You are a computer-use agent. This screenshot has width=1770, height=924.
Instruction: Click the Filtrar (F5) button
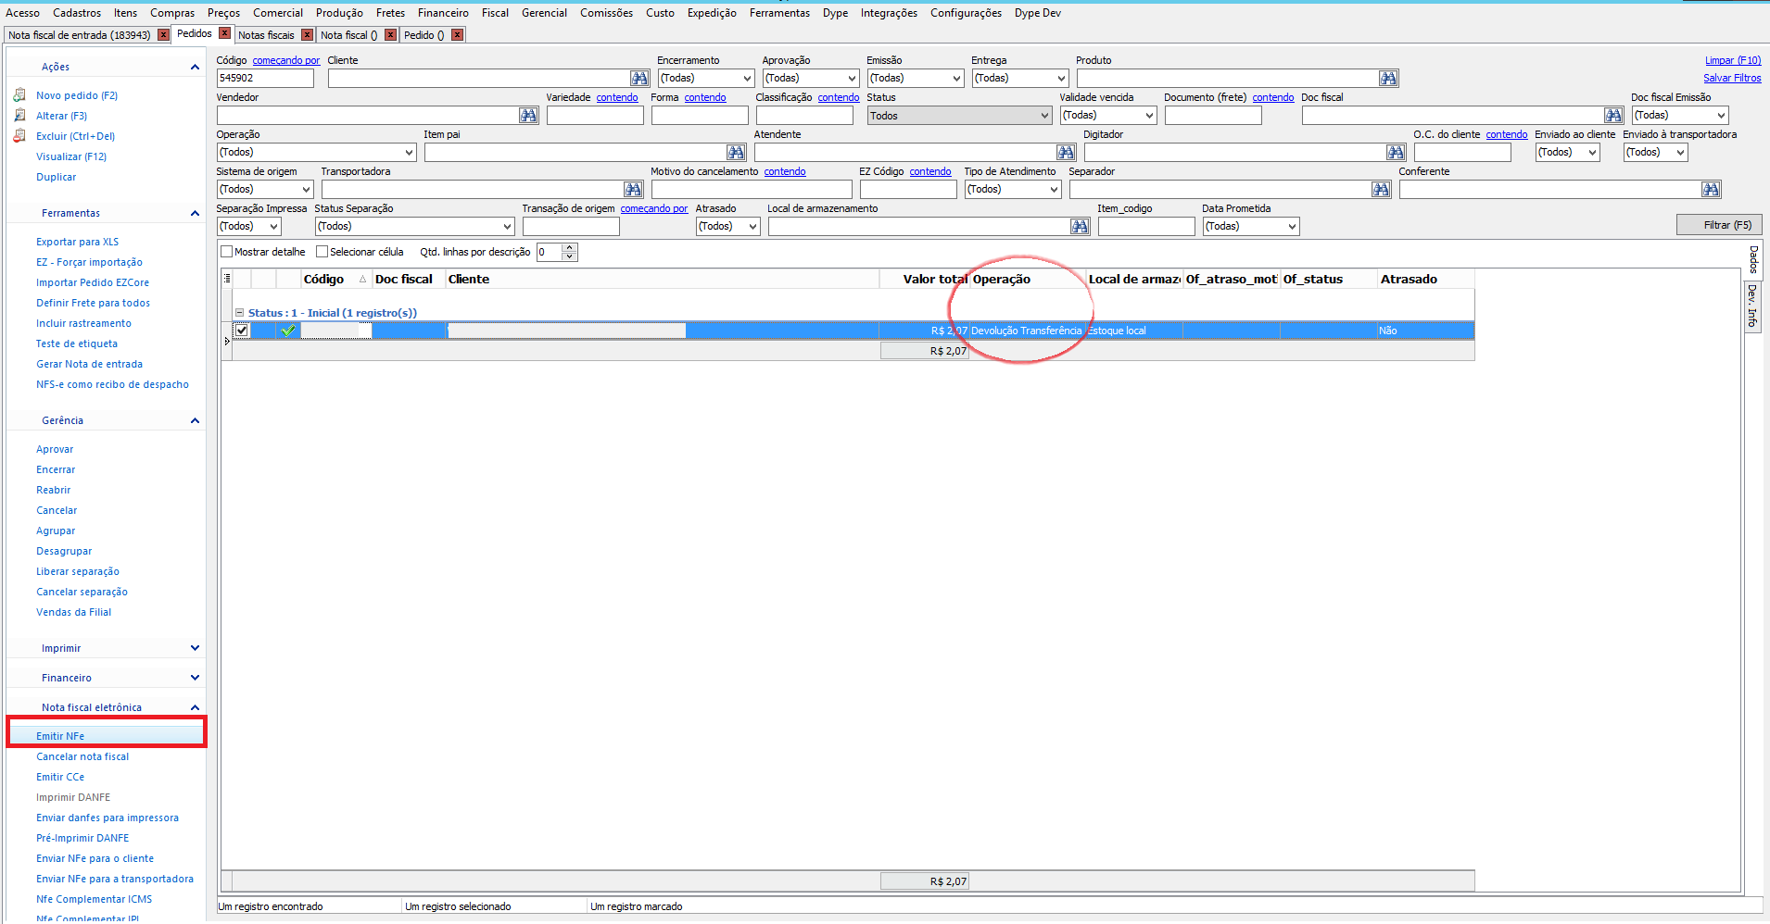[1719, 225]
